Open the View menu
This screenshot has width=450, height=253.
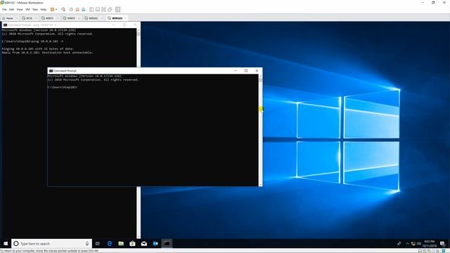[x=20, y=9]
